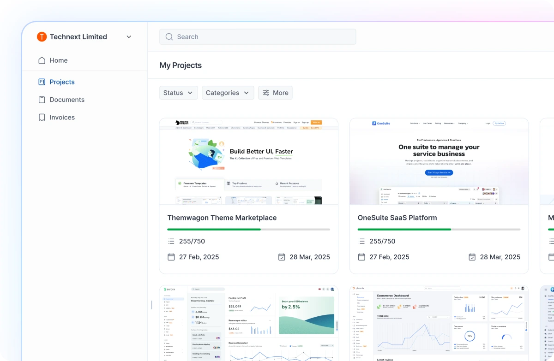Click the start date calendar icon on OneSuite card
This screenshot has height=361, width=554.
[361, 257]
